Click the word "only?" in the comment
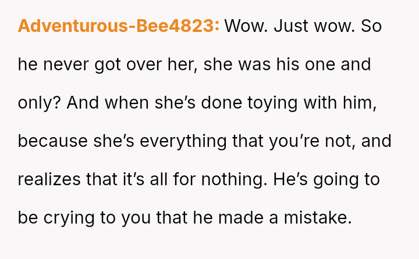The height and width of the screenshot is (259, 419). [40, 103]
